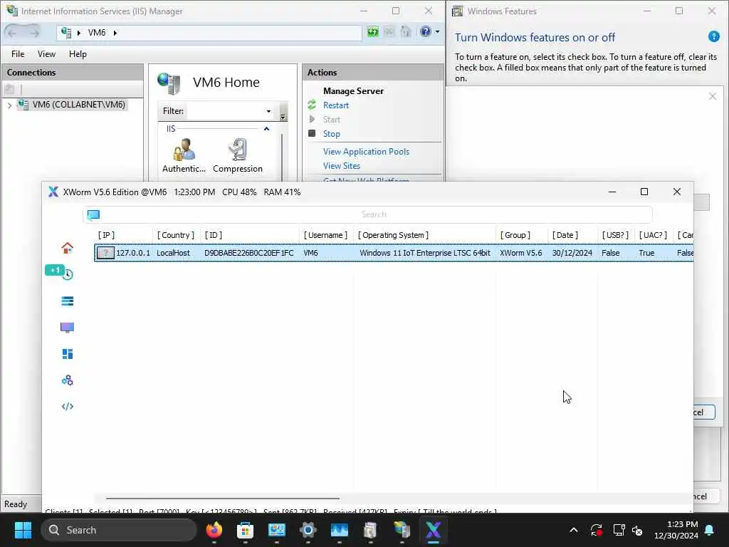Open the Authentication feature in IIS Manager

184,156
